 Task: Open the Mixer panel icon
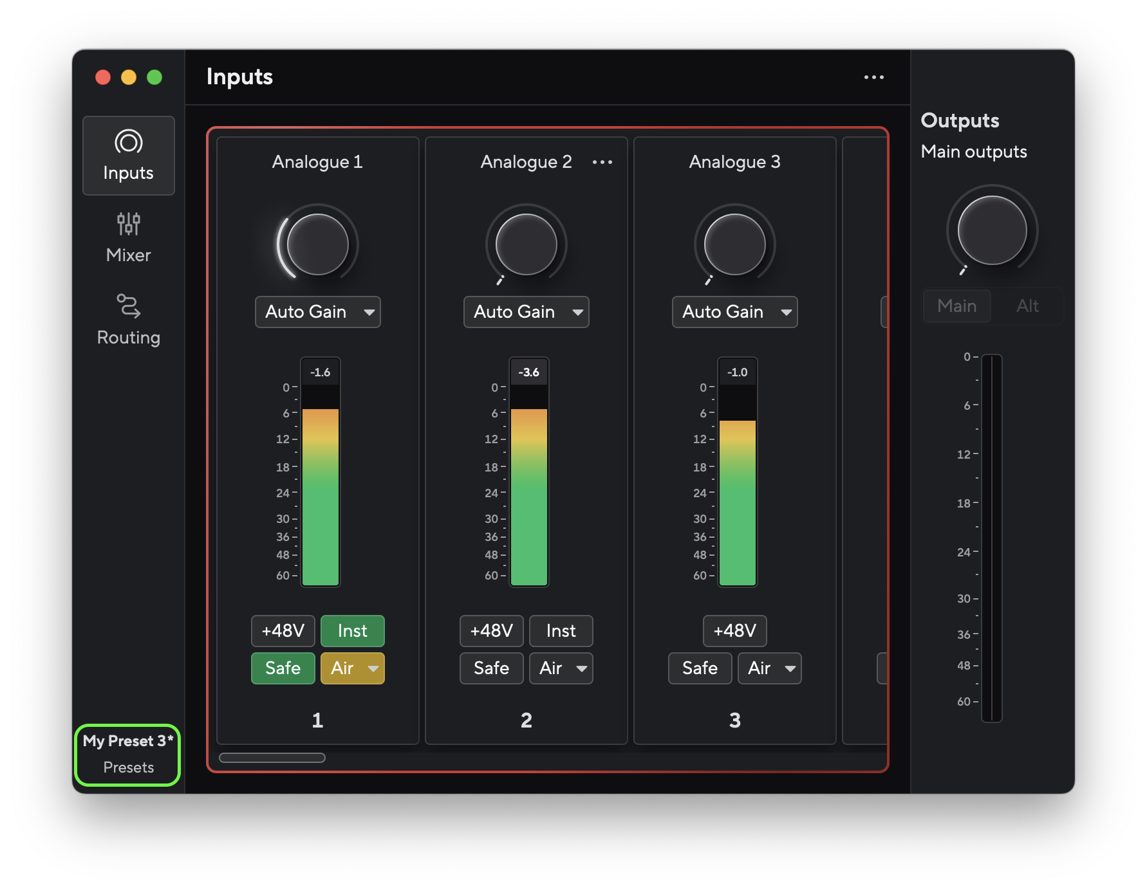click(128, 238)
